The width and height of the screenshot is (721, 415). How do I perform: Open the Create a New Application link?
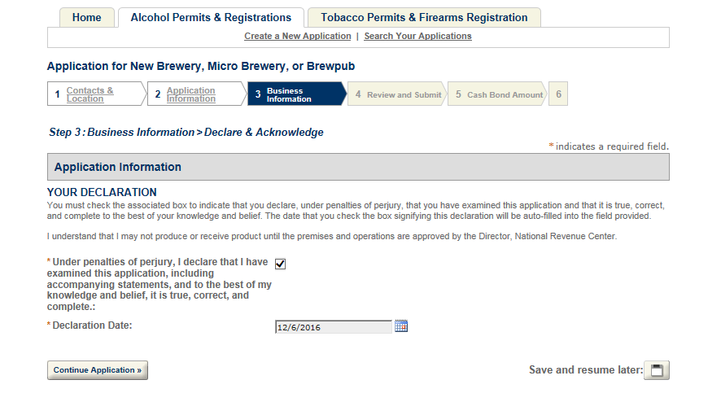(x=298, y=36)
